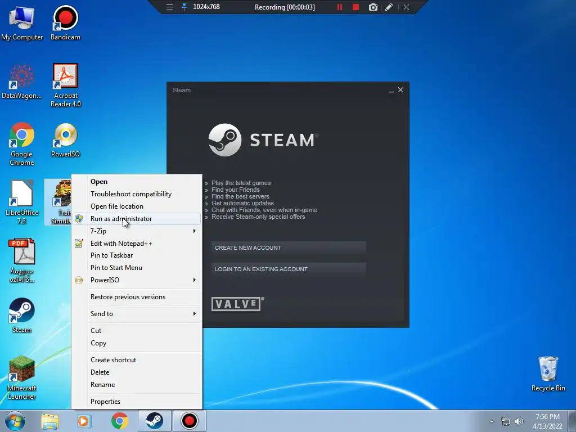Select the Acrobat Reader 4.0 shortcut
The height and width of the screenshot is (432, 576).
[x=65, y=85]
